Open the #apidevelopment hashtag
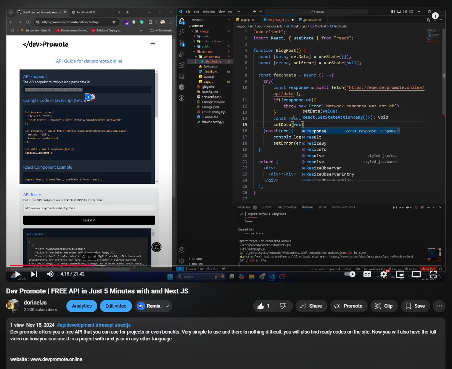Screen dimensions: 452x369 pyautogui.click(x=76, y=325)
